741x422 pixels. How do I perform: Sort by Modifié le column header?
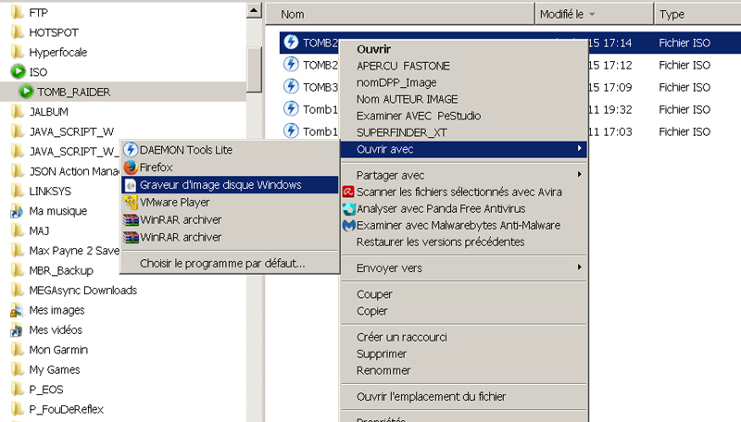tap(594, 14)
